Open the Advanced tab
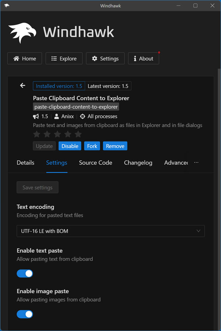 176,163
